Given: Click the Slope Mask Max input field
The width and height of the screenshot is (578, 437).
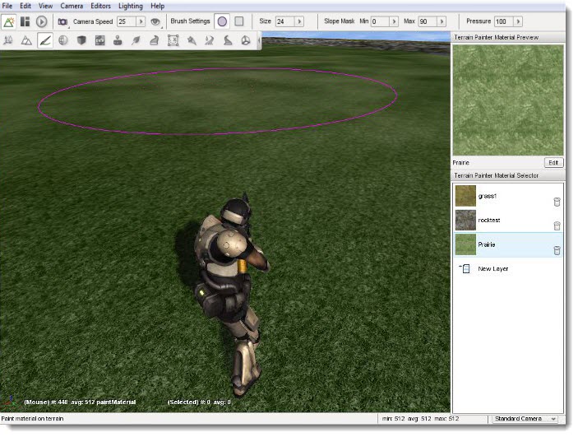Looking at the screenshot, I should (425, 21).
